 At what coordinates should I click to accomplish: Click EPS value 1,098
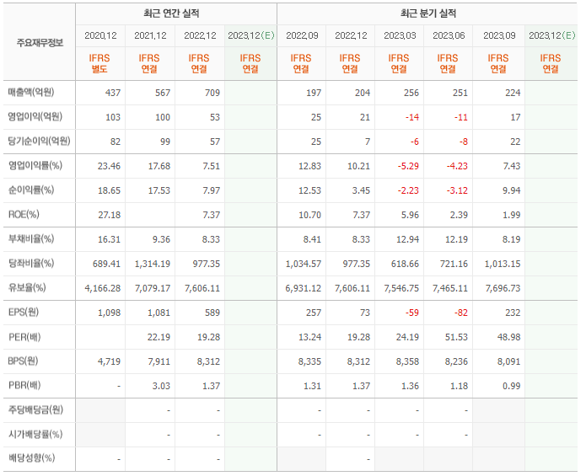[x=109, y=313]
